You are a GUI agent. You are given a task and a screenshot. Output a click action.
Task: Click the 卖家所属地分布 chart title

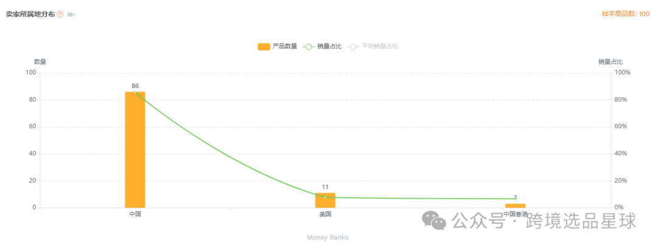click(x=30, y=14)
